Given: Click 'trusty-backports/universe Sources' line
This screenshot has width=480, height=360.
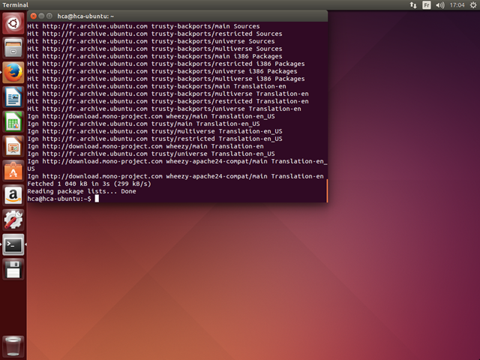Looking at the screenshot, I should pos(151,41).
